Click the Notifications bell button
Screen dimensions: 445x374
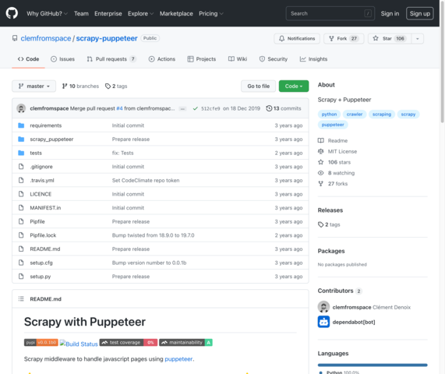[297, 39]
